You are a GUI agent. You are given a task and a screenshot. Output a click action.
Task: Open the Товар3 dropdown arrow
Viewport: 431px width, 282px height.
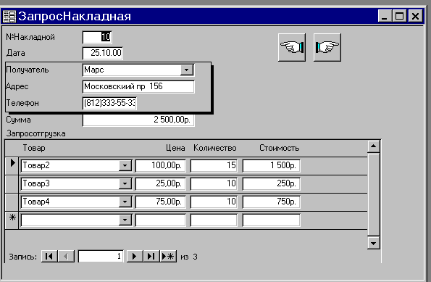[x=125, y=184]
